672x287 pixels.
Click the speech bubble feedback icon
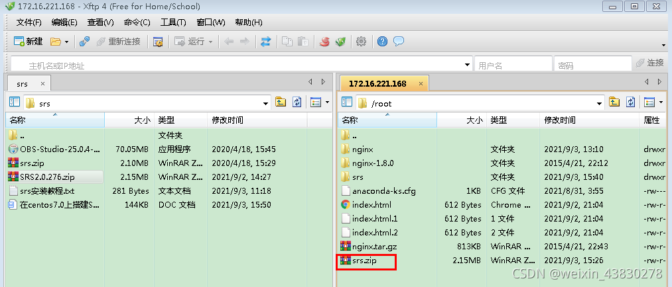point(399,42)
